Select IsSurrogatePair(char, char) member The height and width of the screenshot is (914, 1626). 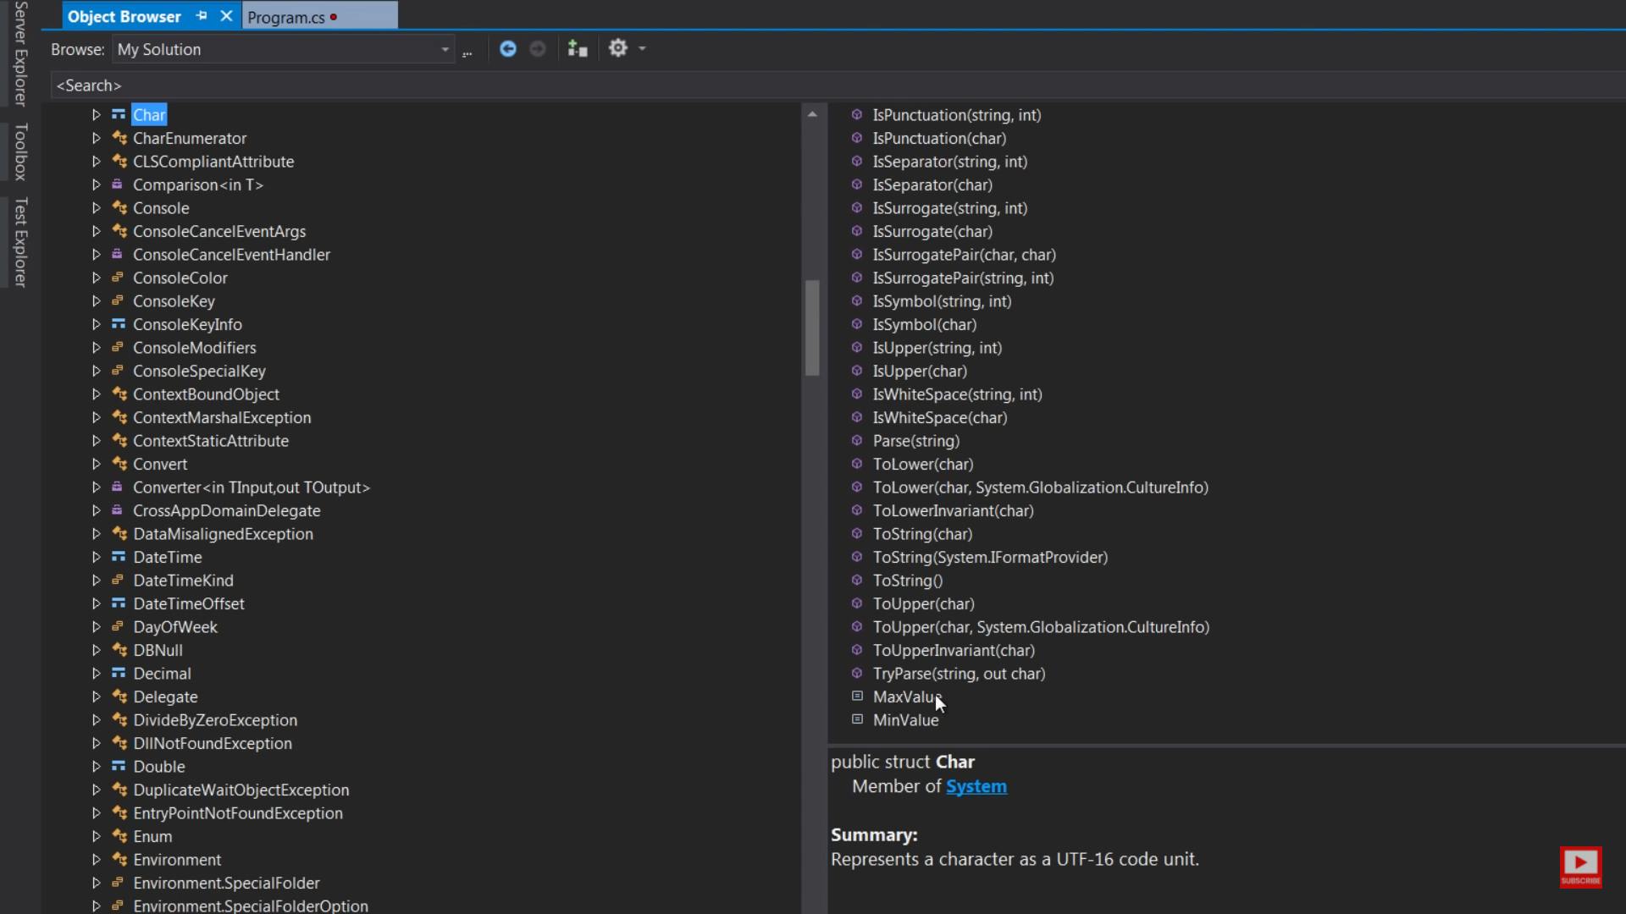pyautogui.click(x=964, y=255)
